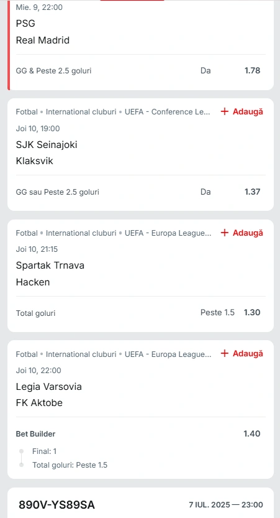Click Final: 1 bet builder leg
280x518 pixels.
(45, 451)
